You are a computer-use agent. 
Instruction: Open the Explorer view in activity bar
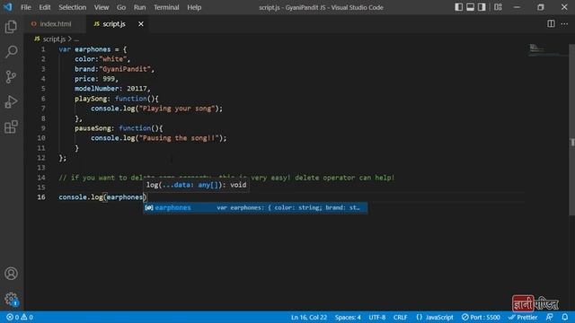(11, 26)
